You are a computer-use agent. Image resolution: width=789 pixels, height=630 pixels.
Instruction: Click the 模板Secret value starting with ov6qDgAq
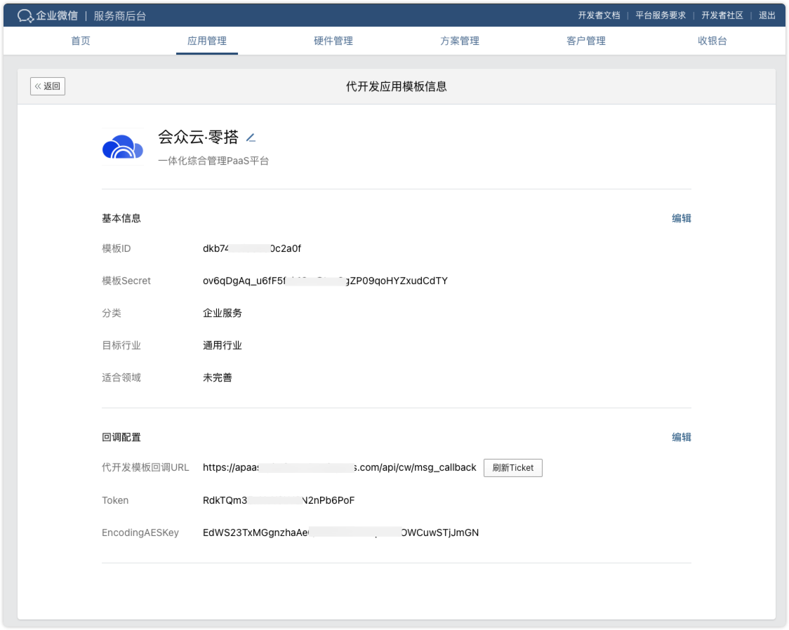coord(325,281)
